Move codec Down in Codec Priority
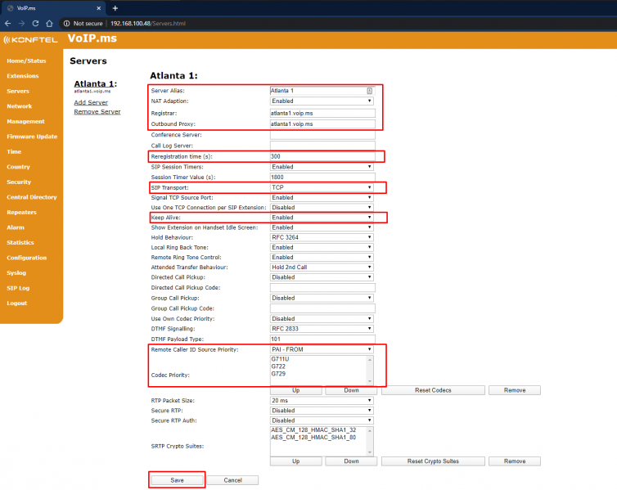Image resolution: width=617 pixels, height=490 pixels. pyautogui.click(x=351, y=390)
